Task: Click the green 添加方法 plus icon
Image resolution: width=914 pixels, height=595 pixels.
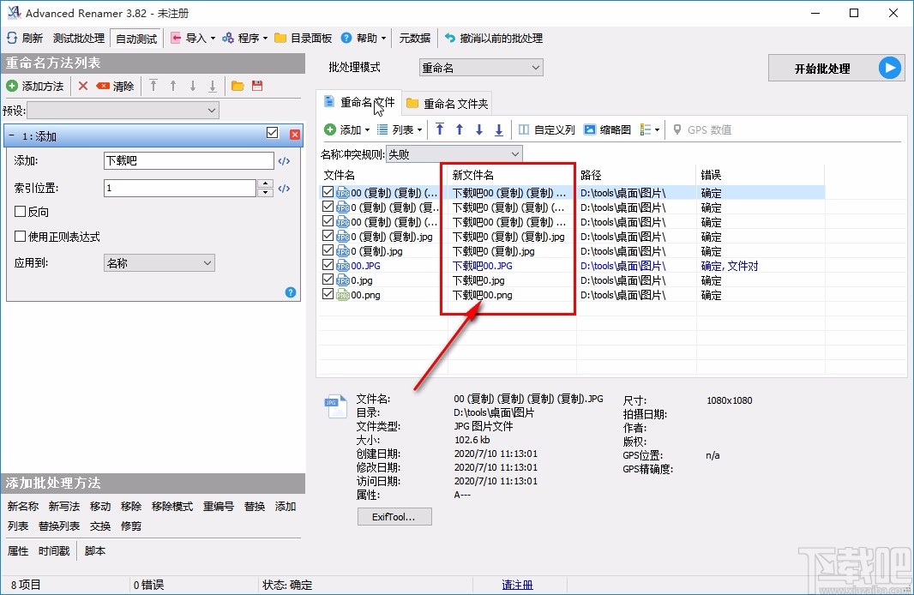Action: tap(12, 86)
